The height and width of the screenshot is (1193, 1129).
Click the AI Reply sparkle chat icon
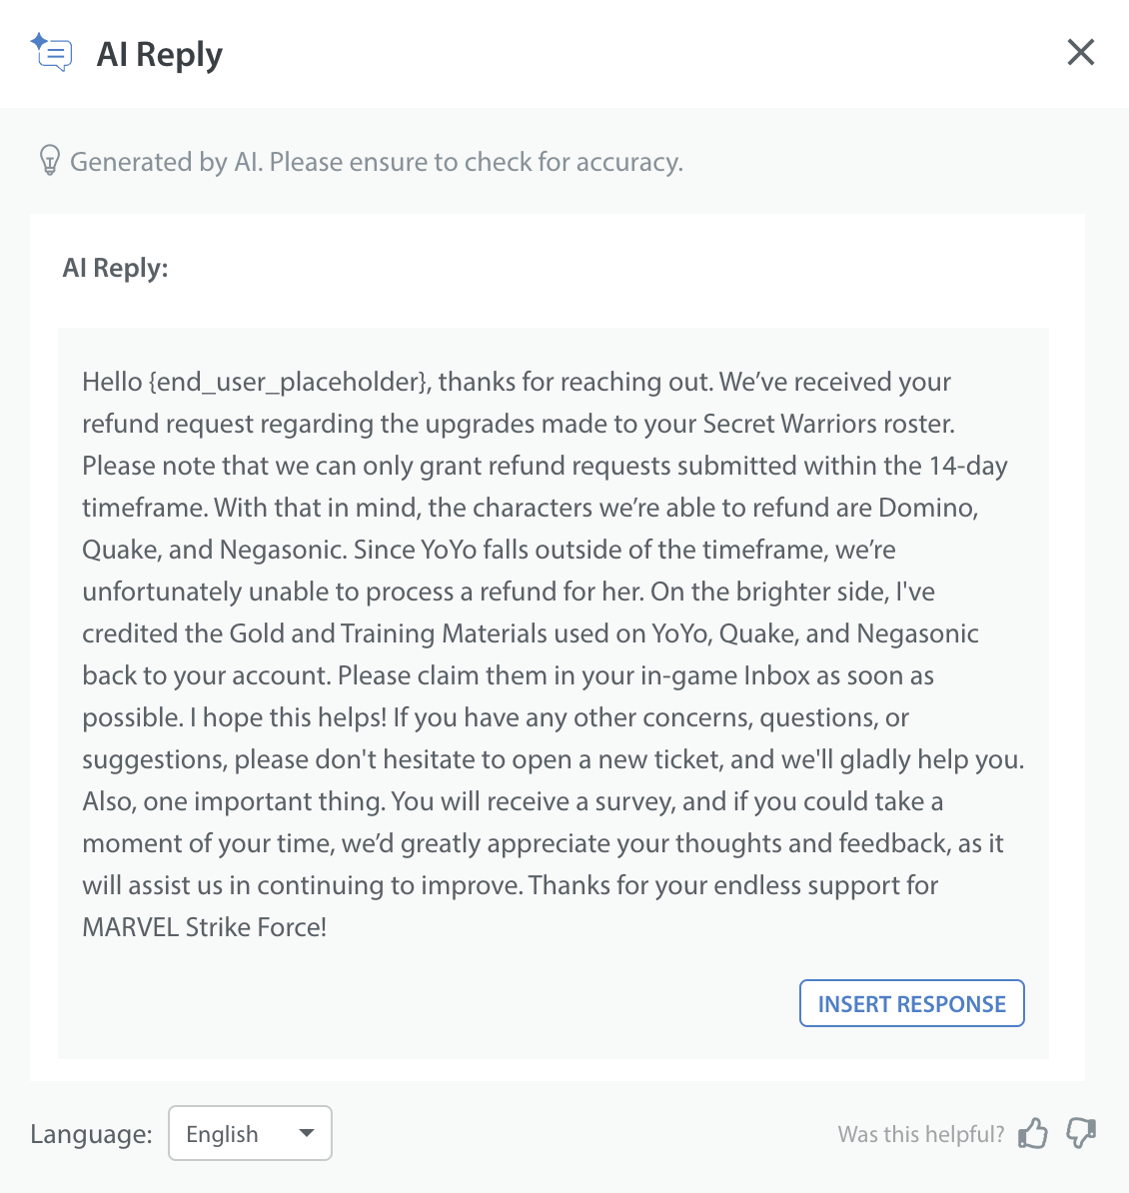click(x=52, y=53)
